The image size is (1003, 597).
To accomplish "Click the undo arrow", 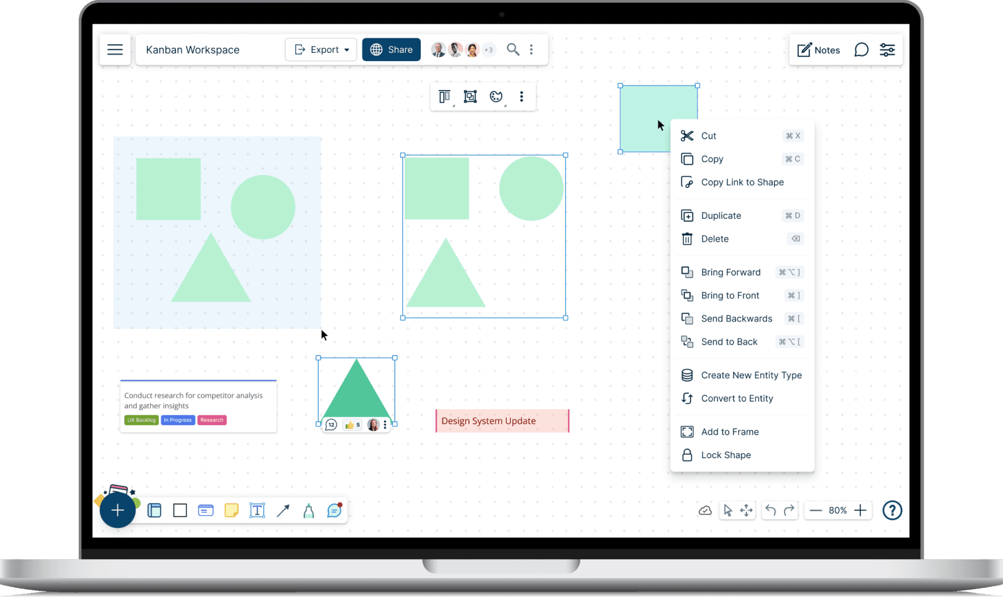I will (770, 510).
